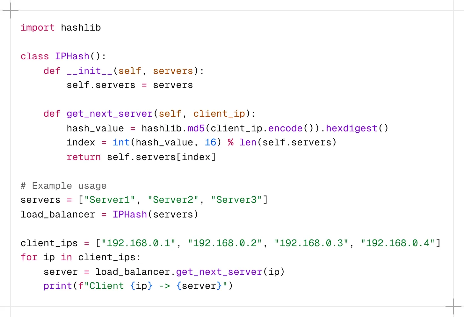
Task: Click the IPHash class name in definition
Action: [72, 56]
